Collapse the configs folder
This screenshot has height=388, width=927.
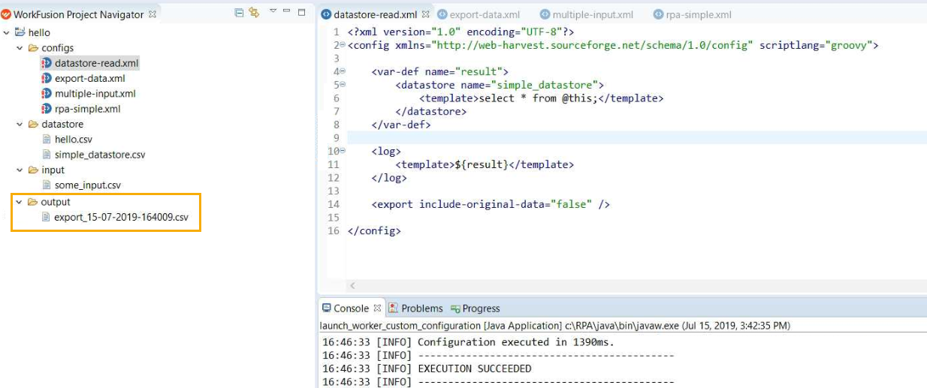pyautogui.click(x=20, y=48)
